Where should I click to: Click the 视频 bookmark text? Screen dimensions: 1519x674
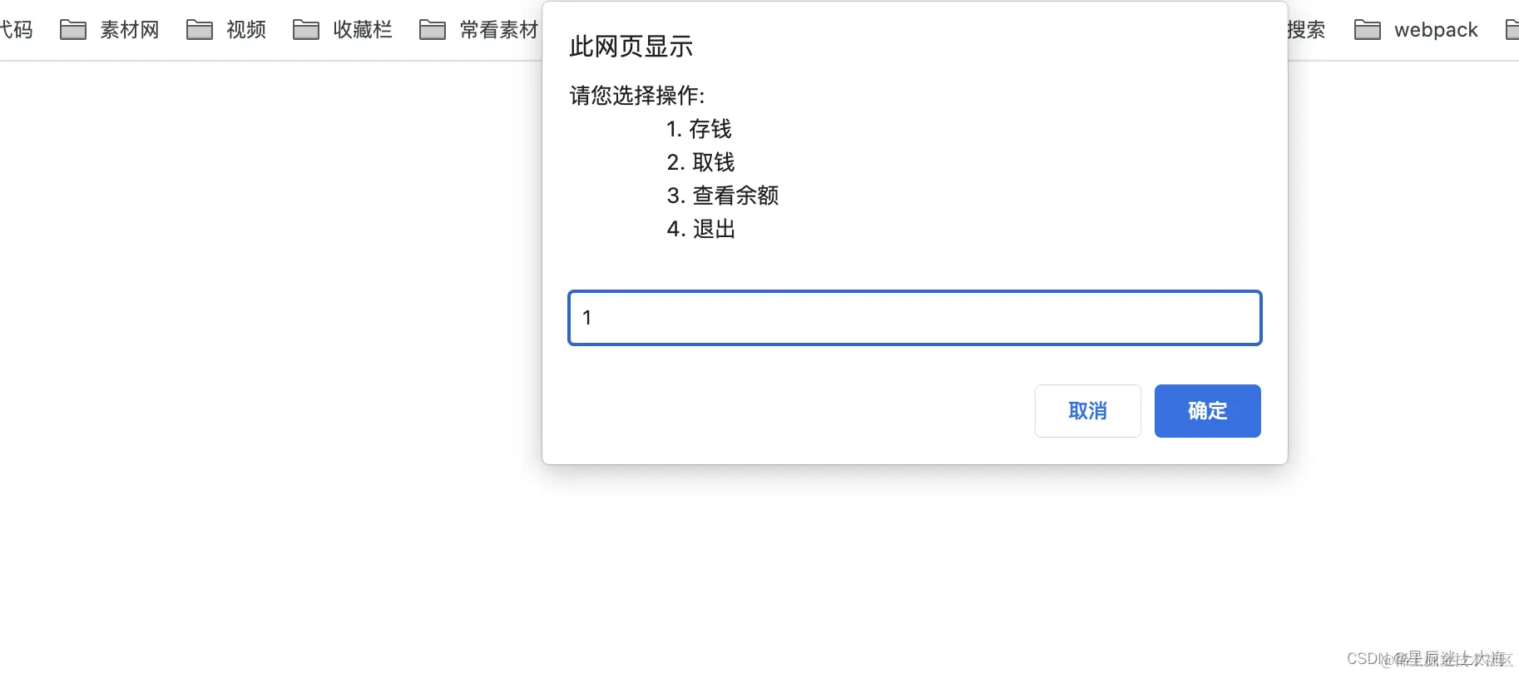[245, 29]
